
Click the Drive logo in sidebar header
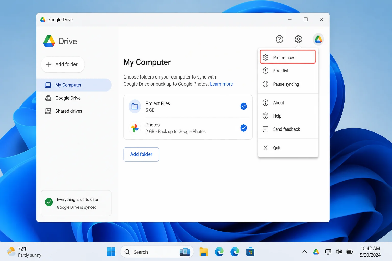[x=49, y=41]
